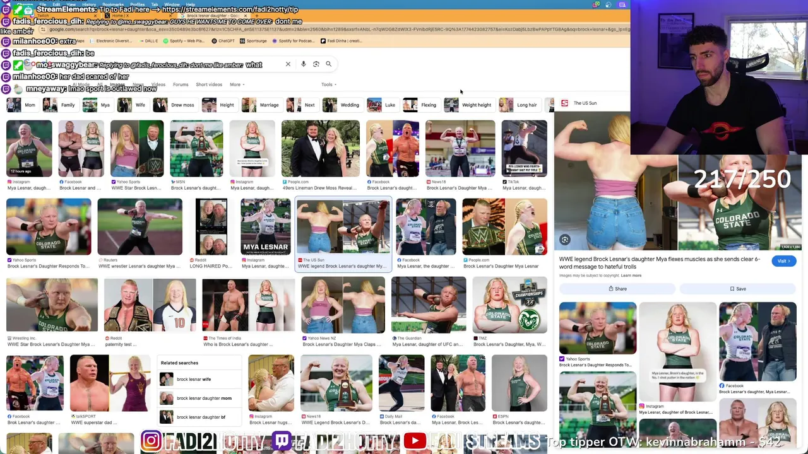Open the Spotify Web Player bookmark

click(x=184, y=41)
